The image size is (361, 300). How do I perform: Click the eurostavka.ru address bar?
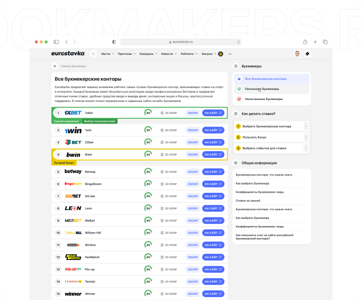(x=180, y=42)
